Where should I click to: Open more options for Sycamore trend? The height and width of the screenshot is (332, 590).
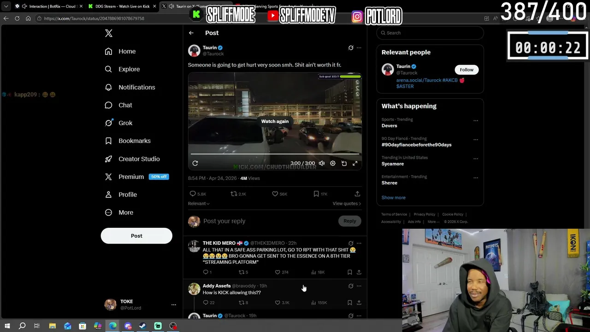(x=476, y=159)
